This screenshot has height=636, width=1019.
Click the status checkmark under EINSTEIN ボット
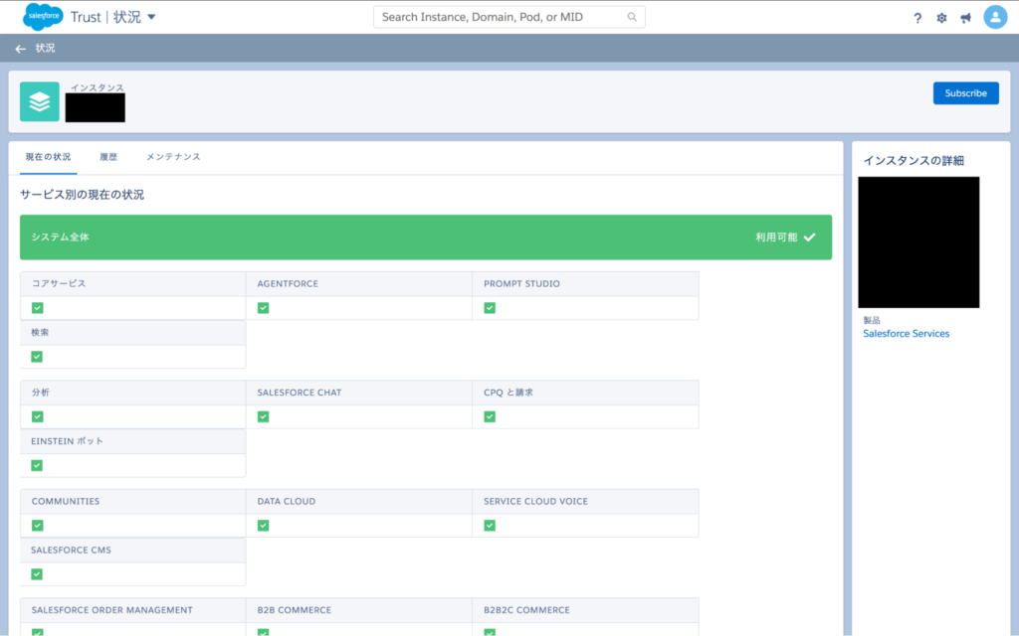(37, 465)
